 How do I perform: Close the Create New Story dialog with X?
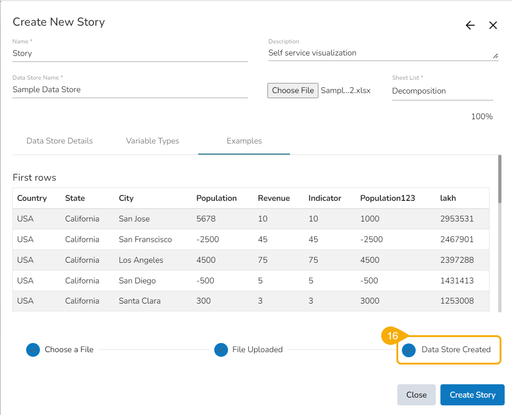pyautogui.click(x=493, y=26)
